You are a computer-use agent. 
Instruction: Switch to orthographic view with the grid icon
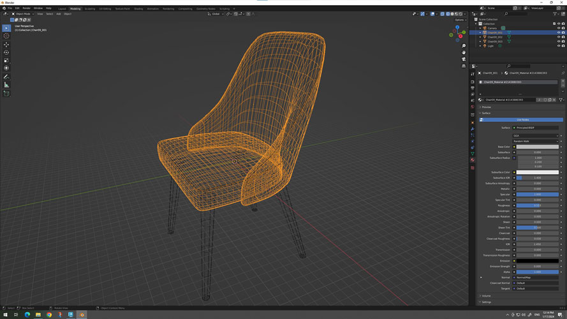(464, 66)
